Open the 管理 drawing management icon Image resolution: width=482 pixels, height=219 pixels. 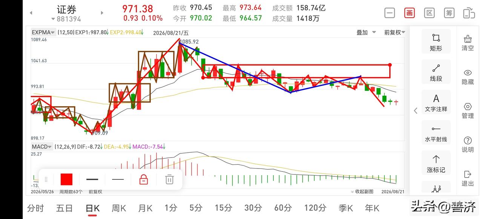pos(468,110)
